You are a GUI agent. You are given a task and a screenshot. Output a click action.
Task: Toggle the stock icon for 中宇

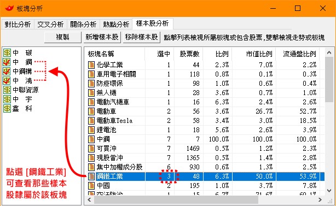tap(7, 99)
